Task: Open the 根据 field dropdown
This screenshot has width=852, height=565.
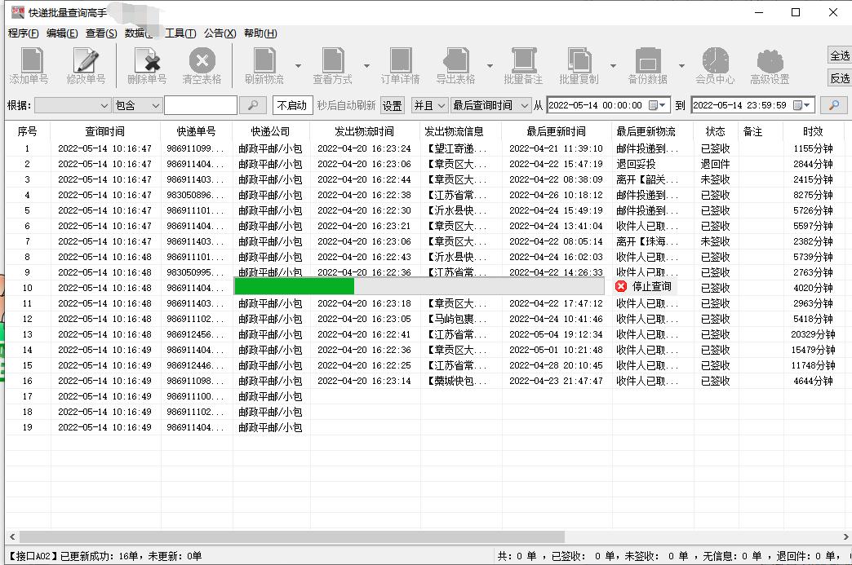Action: (72, 105)
